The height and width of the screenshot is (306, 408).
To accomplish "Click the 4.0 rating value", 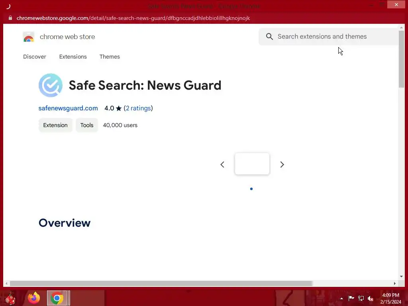I will (x=109, y=108).
